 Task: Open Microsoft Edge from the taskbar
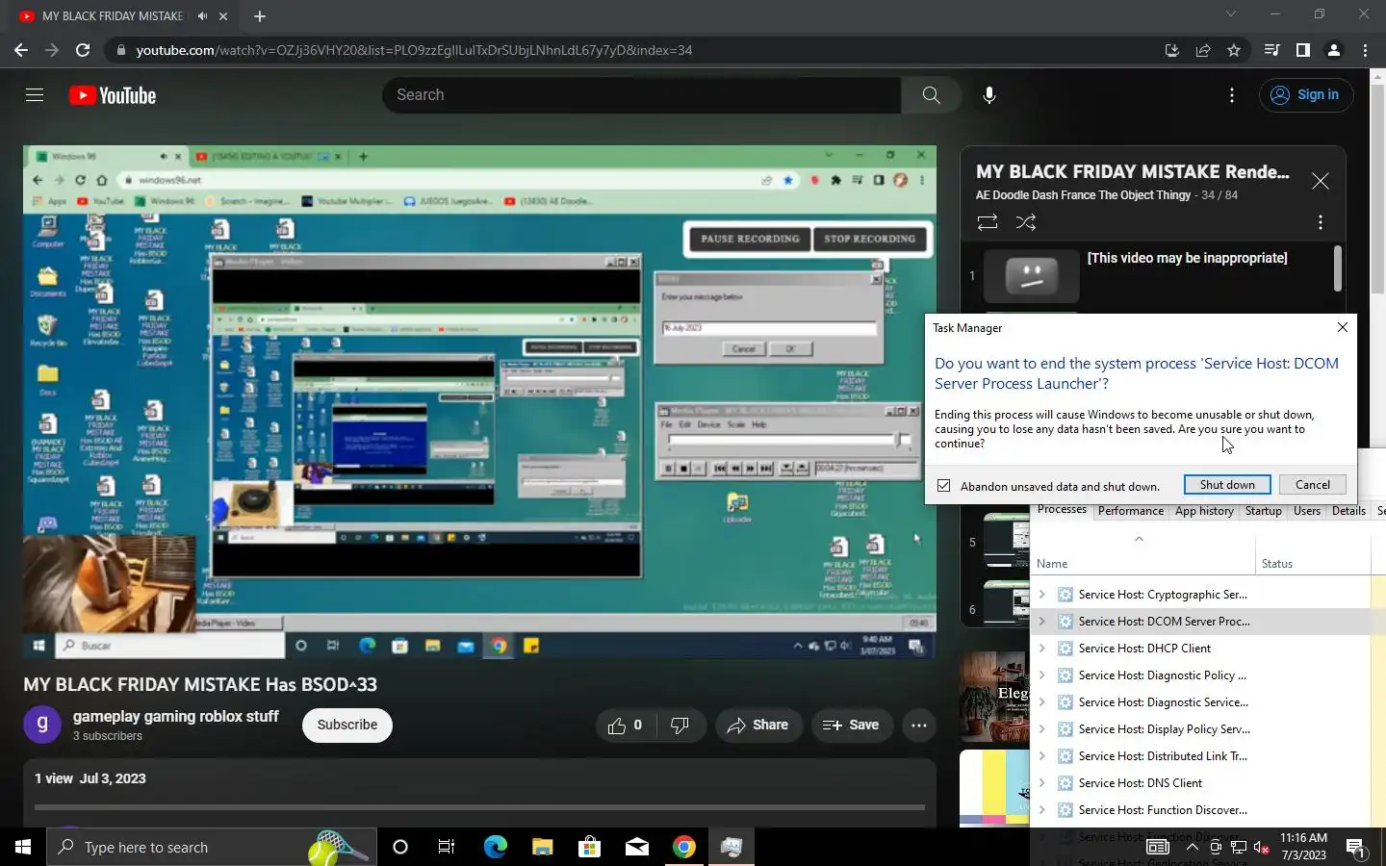pos(495,847)
